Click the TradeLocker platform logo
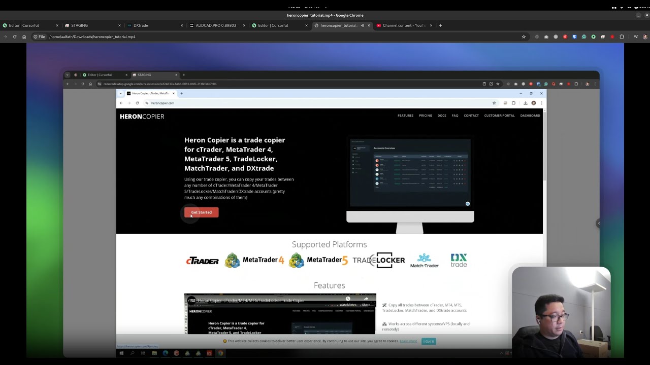The image size is (650, 365). [x=379, y=260]
